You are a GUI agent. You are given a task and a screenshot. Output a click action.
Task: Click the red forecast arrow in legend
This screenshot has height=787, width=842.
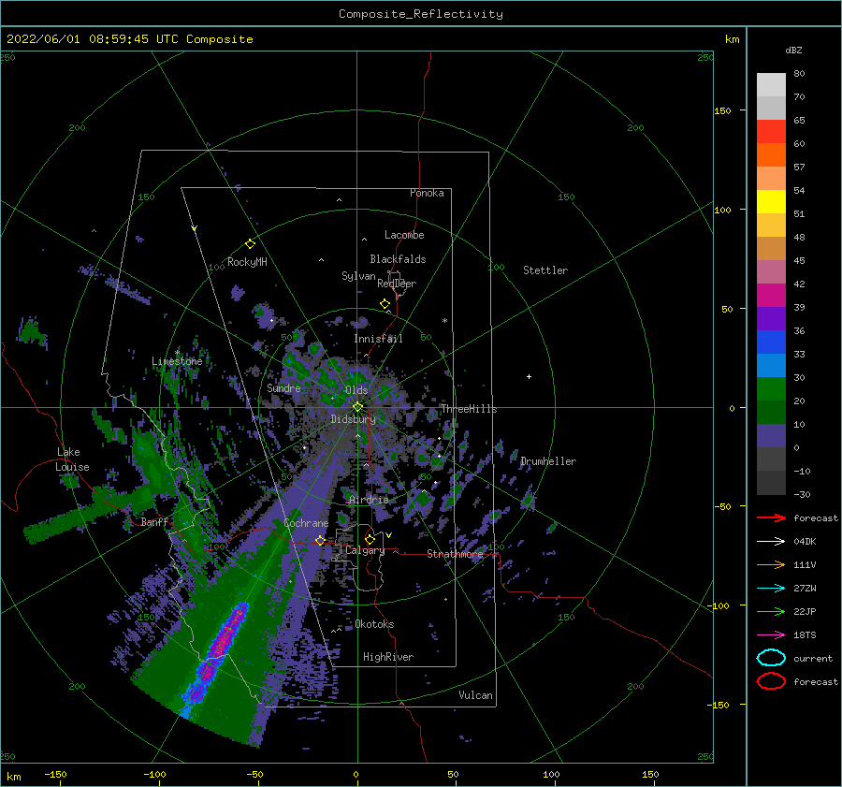click(x=771, y=517)
